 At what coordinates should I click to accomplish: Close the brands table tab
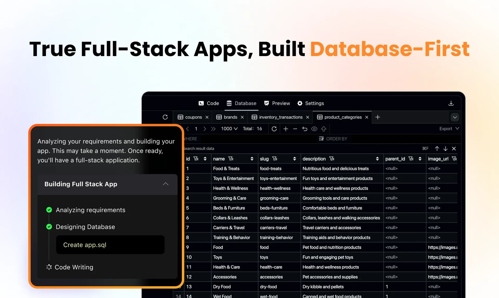click(x=242, y=117)
